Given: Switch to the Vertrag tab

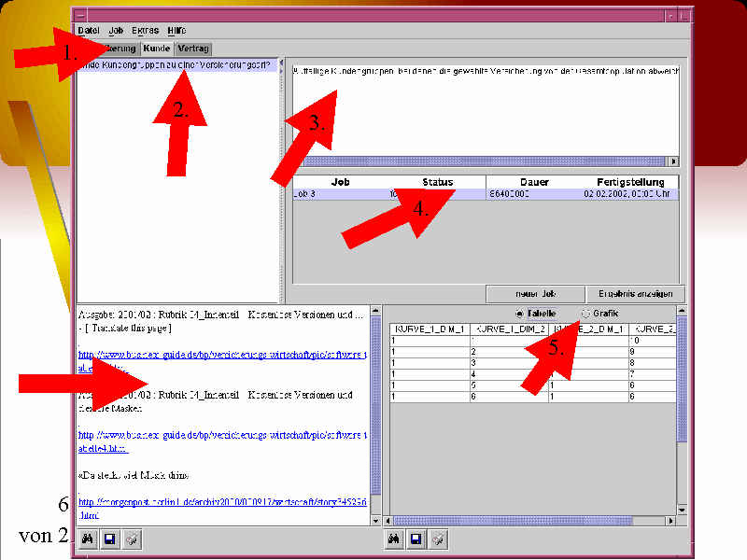Looking at the screenshot, I should pyautogui.click(x=193, y=49).
